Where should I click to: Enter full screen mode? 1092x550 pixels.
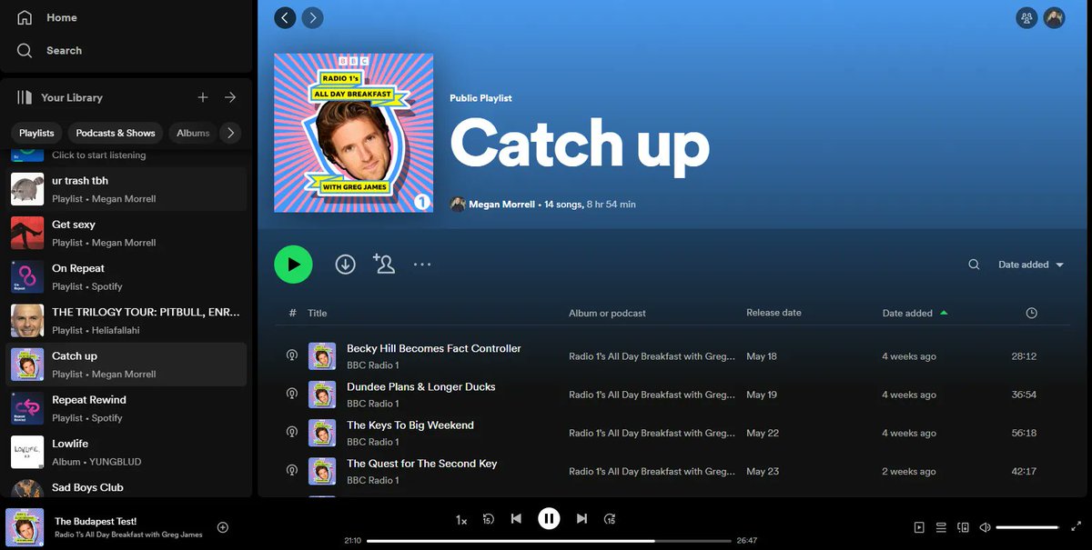[x=1077, y=527]
